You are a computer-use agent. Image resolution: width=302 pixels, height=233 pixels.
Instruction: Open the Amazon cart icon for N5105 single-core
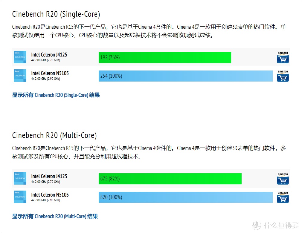click(x=283, y=76)
